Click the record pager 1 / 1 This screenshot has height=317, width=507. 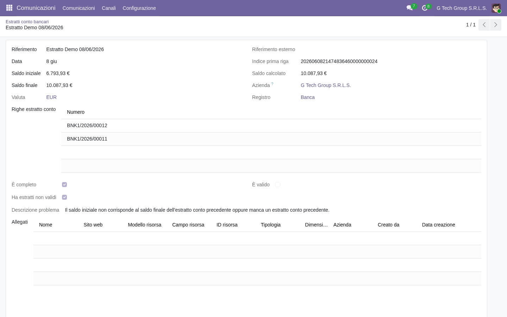point(471,25)
